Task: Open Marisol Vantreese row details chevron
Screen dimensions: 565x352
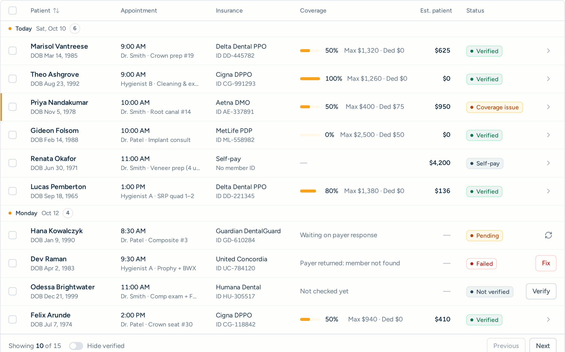Action: point(548,51)
